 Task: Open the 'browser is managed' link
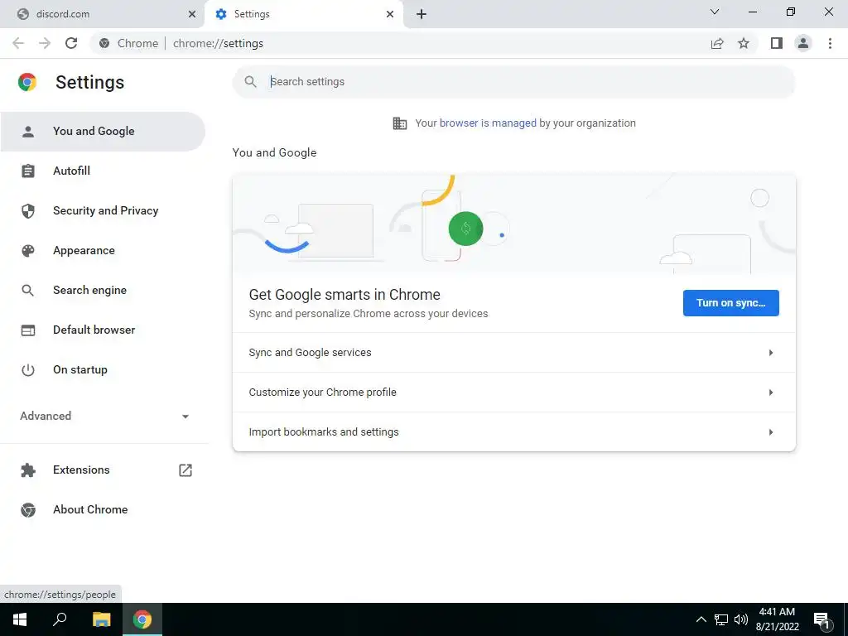click(488, 123)
